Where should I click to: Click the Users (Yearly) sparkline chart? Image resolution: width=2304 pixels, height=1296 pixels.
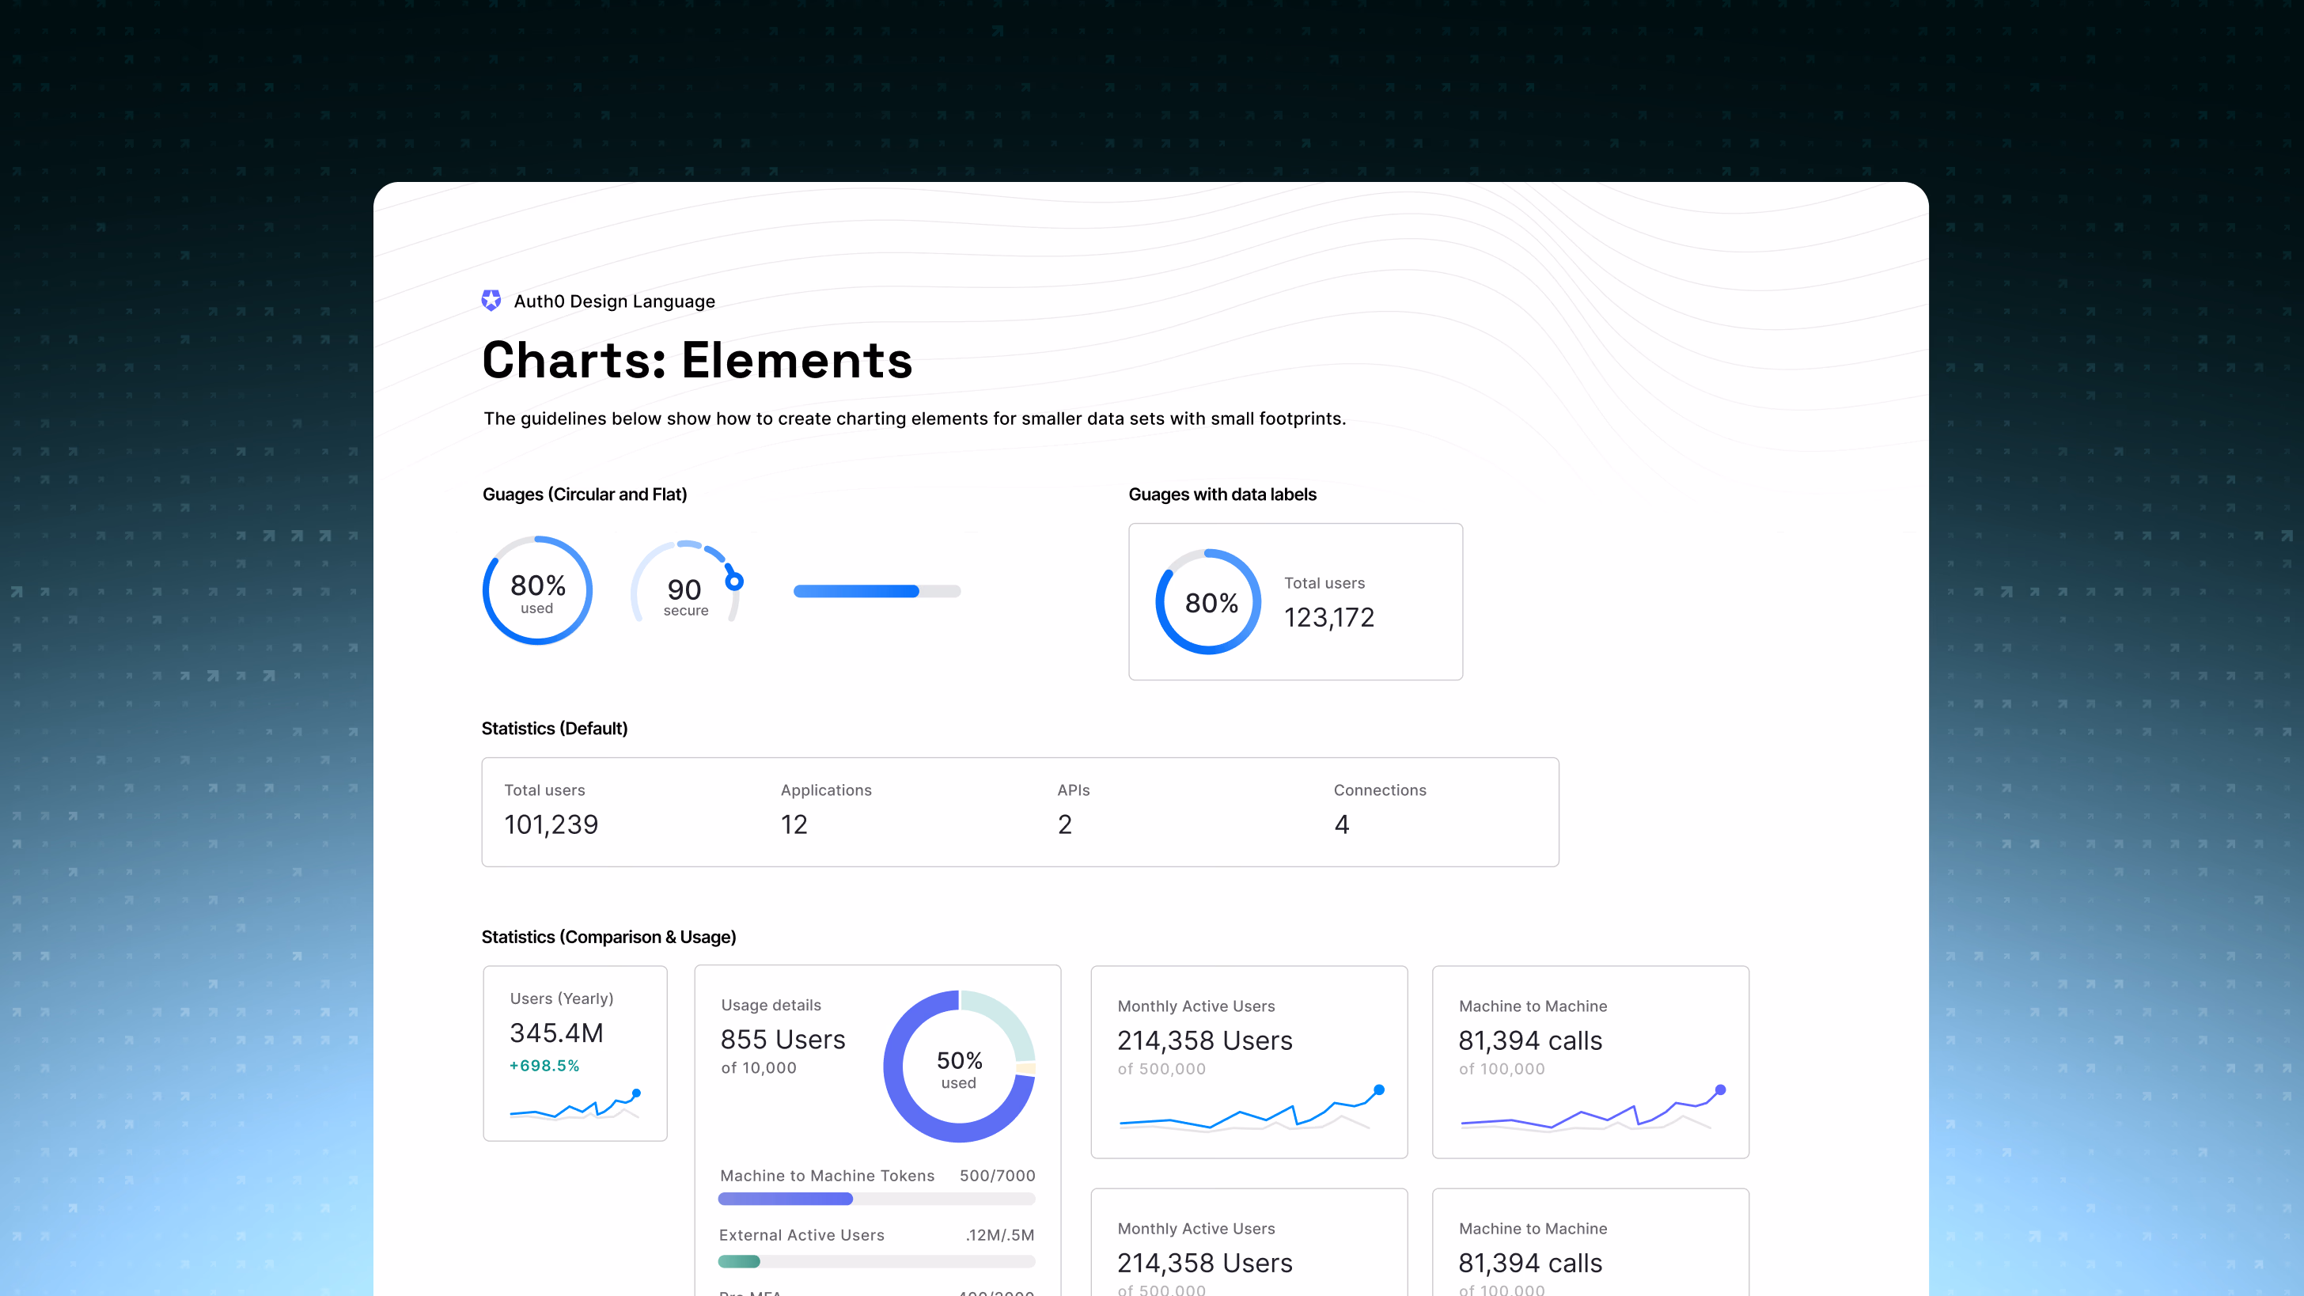[x=575, y=1105]
